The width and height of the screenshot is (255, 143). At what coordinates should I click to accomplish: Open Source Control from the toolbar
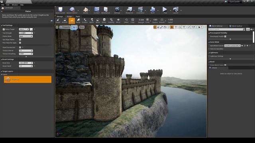pos(72,10)
